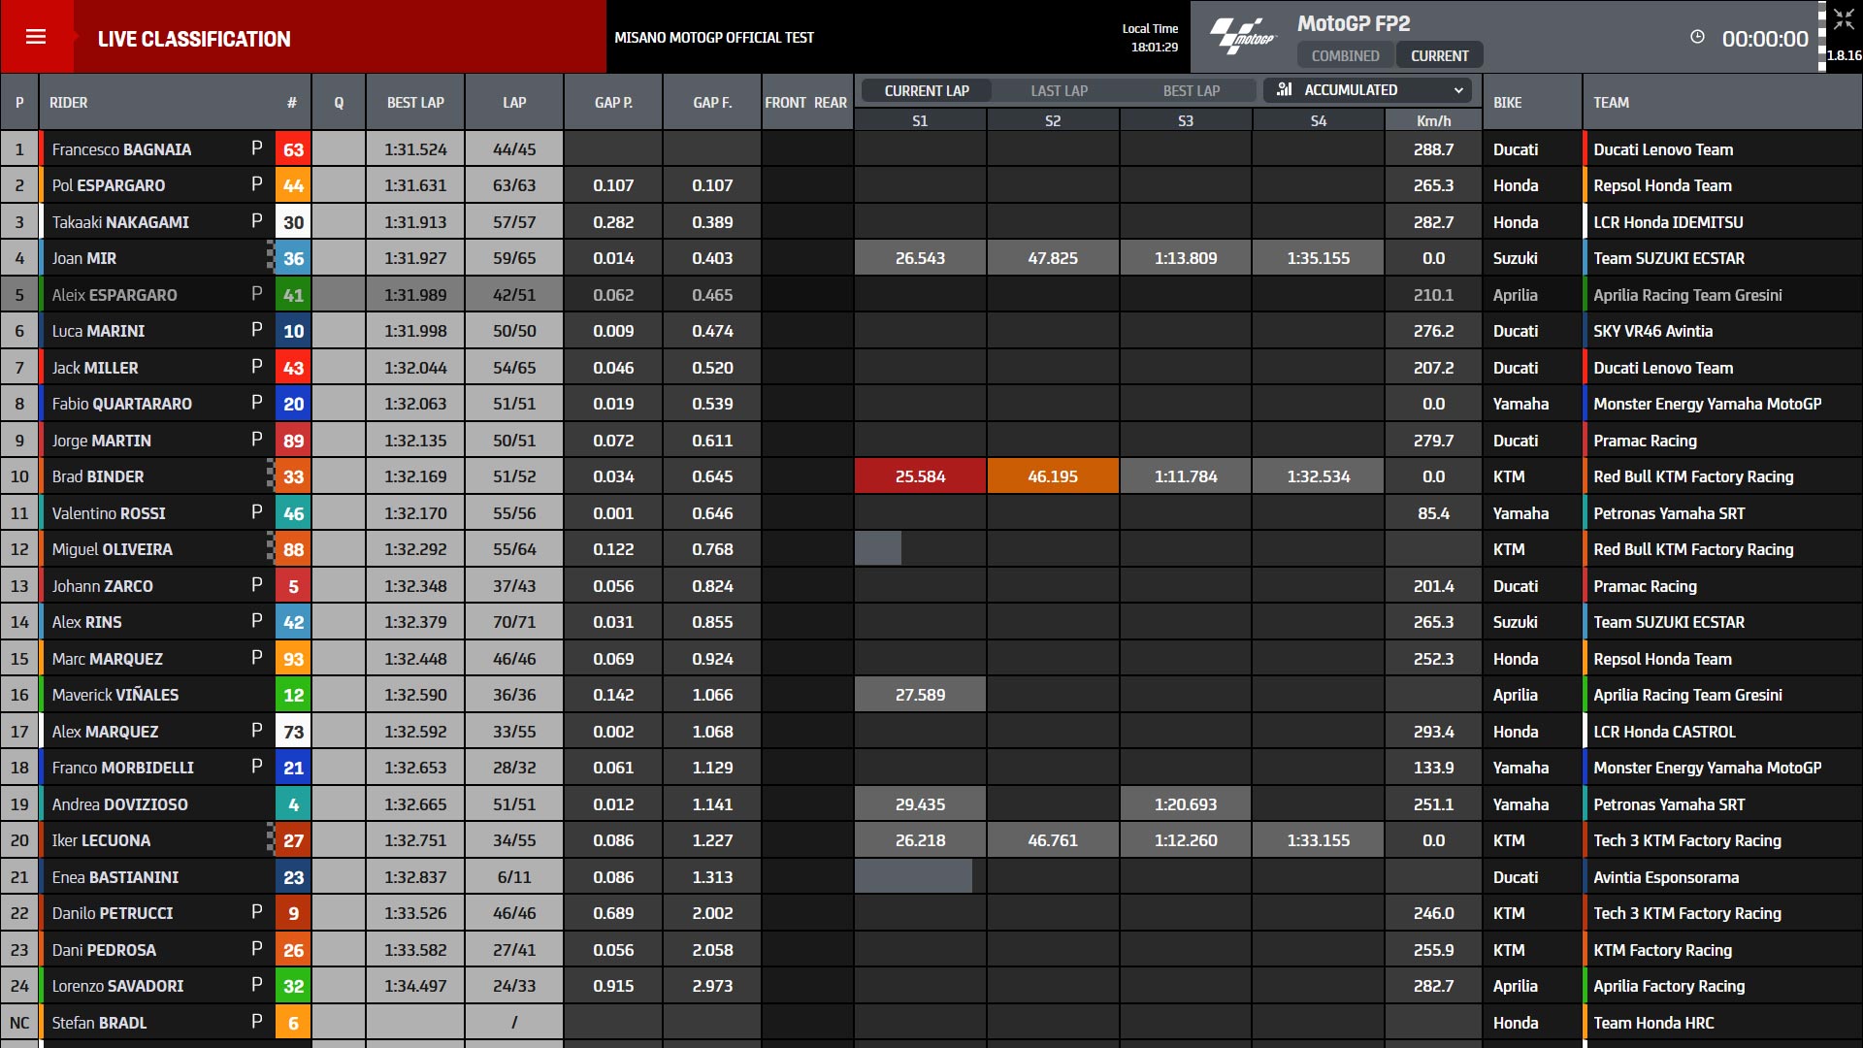
Task: Click the KTM Factory Racing team name
Action: point(1662,950)
